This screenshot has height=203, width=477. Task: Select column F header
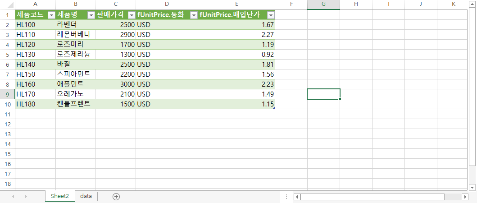(291, 4)
